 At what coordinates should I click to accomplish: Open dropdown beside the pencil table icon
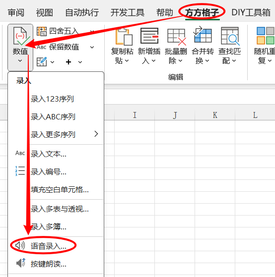52,62
